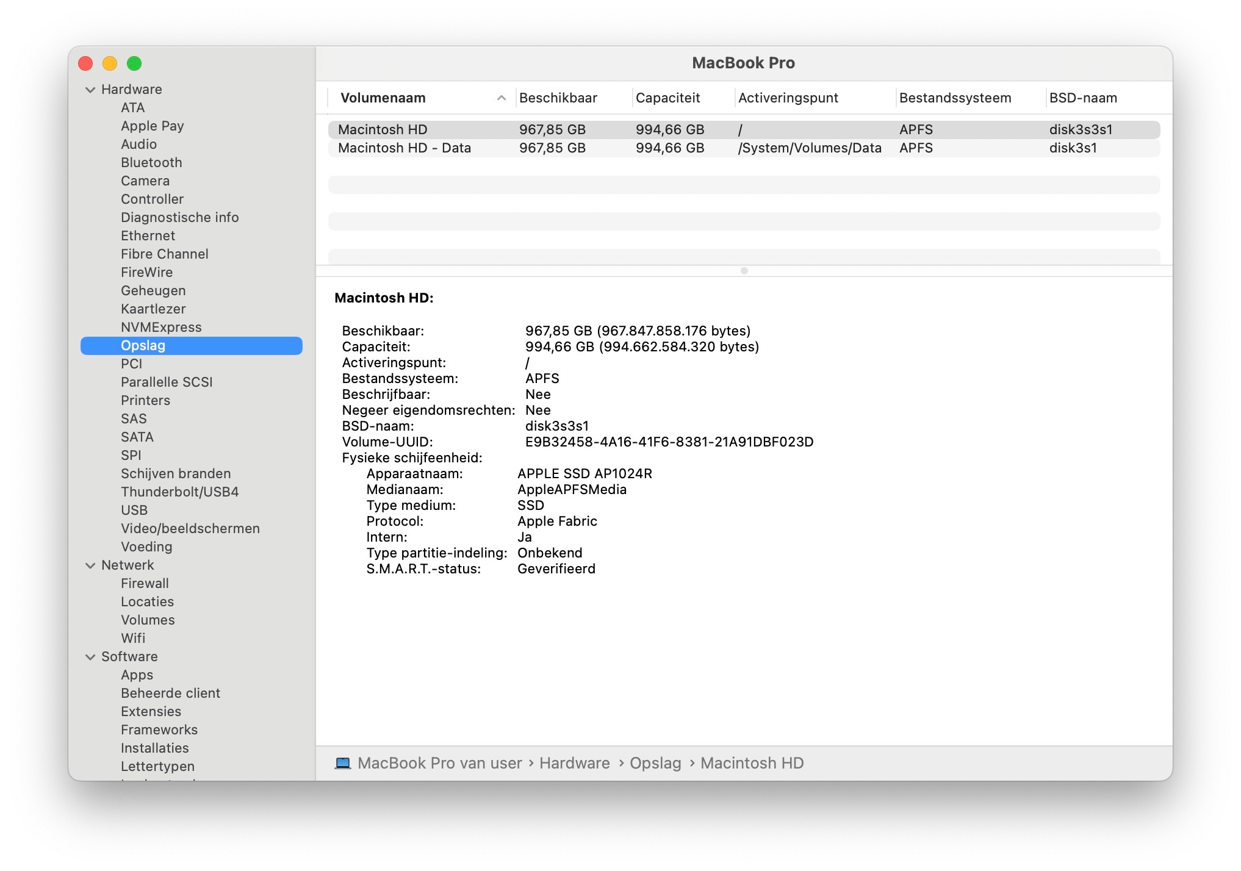
Task: Click the MacBook Pro laptop icon in path bar
Action: click(x=343, y=763)
